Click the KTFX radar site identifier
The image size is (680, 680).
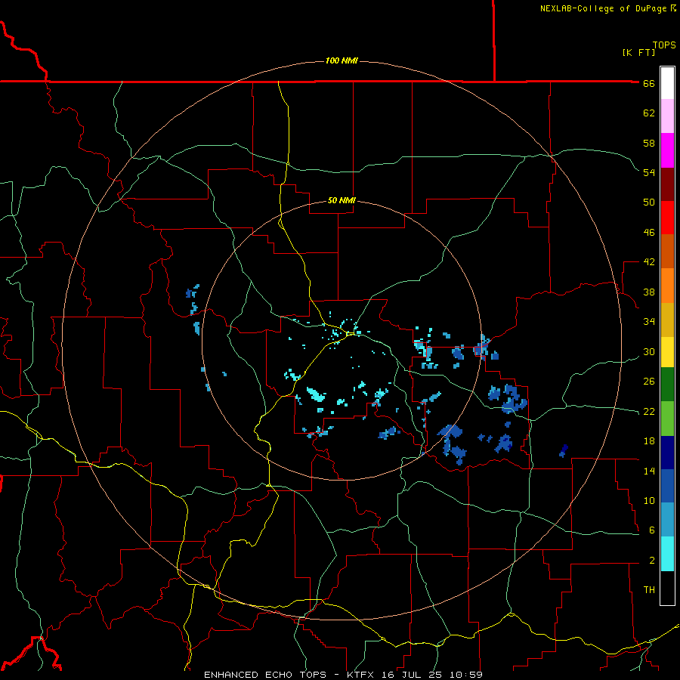coord(362,675)
